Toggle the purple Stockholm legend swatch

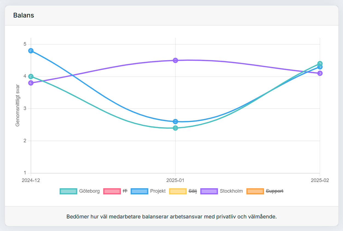[x=209, y=191]
